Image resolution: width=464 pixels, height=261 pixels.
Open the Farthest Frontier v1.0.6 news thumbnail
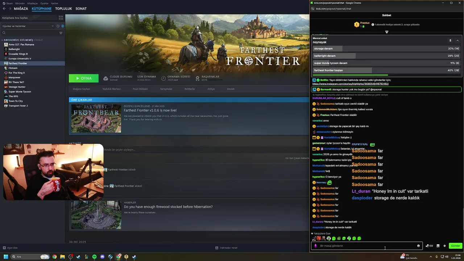coord(96,119)
